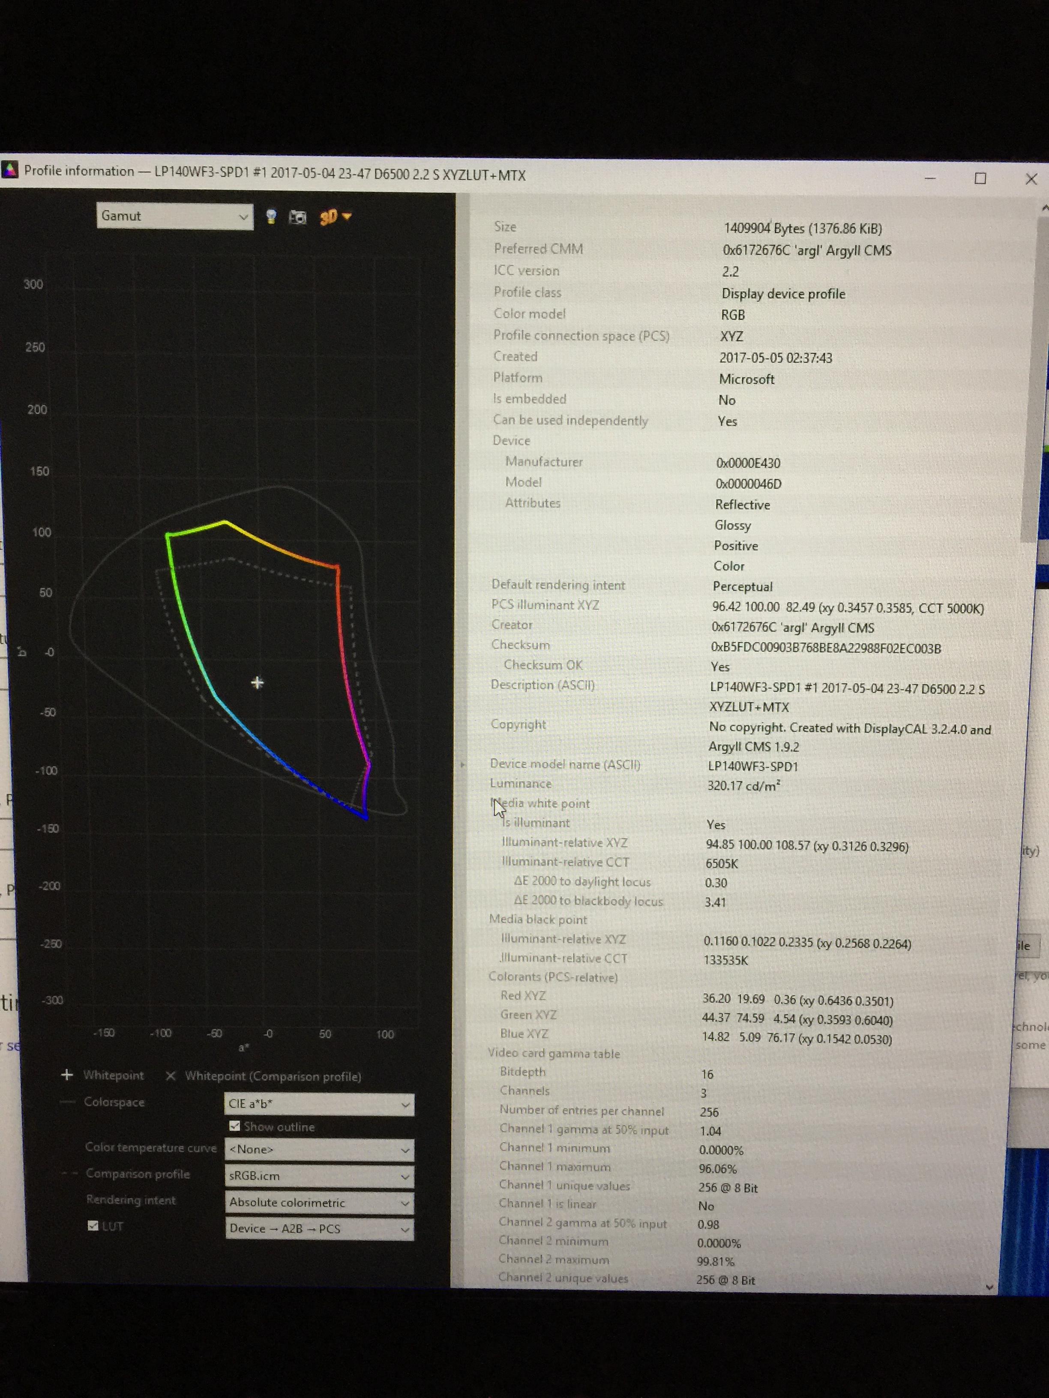Click the Whitepoint (Comparison profile) legend label
Viewport: 1049px width, 1398px height.
tap(273, 1076)
